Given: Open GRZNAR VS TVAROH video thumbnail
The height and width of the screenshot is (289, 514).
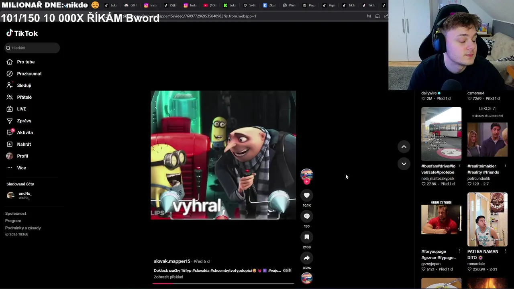Looking at the screenshot, I should pyautogui.click(x=441, y=219).
